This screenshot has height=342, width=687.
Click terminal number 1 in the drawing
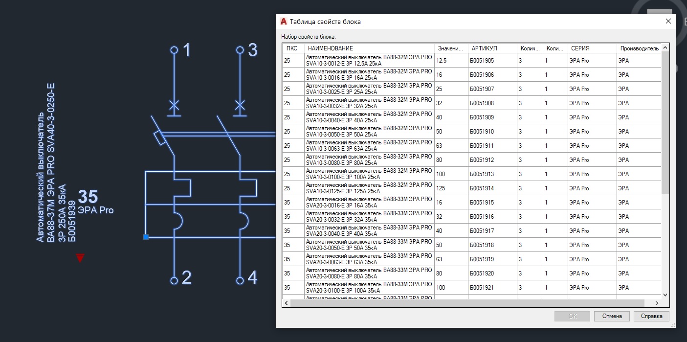point(186,50)
